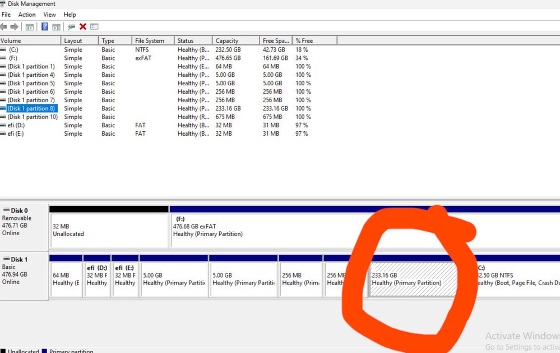Screen dimensions: 560x353
Task: Click the red X delete toolbar icon
Action: (x=83, y=26)
